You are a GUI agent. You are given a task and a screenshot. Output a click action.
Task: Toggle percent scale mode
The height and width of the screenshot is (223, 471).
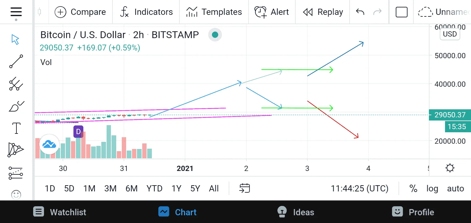(x=413, y=188)
